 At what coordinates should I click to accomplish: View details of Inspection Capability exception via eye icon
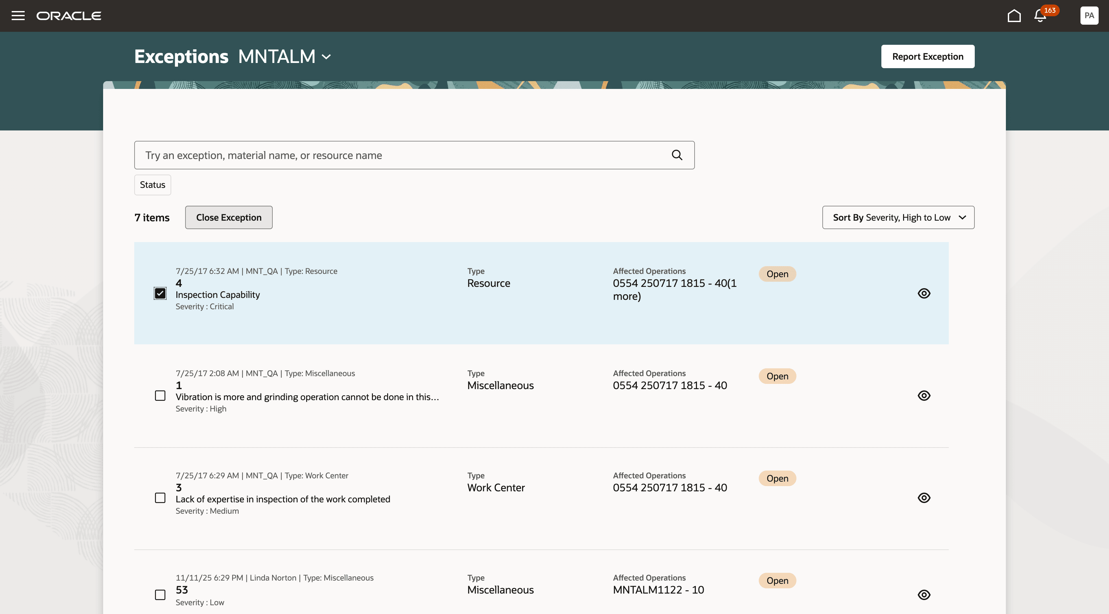[x=924, y=293]
